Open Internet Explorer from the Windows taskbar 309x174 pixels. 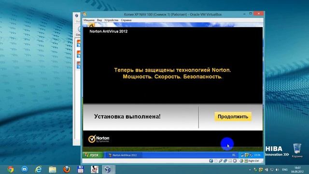(39, 170)
